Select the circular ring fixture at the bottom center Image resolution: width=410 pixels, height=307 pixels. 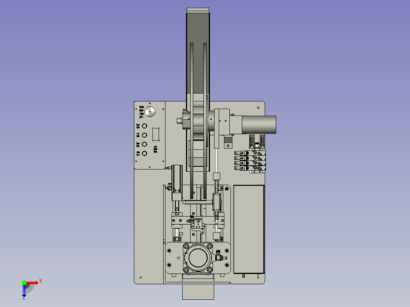(198, 258)
